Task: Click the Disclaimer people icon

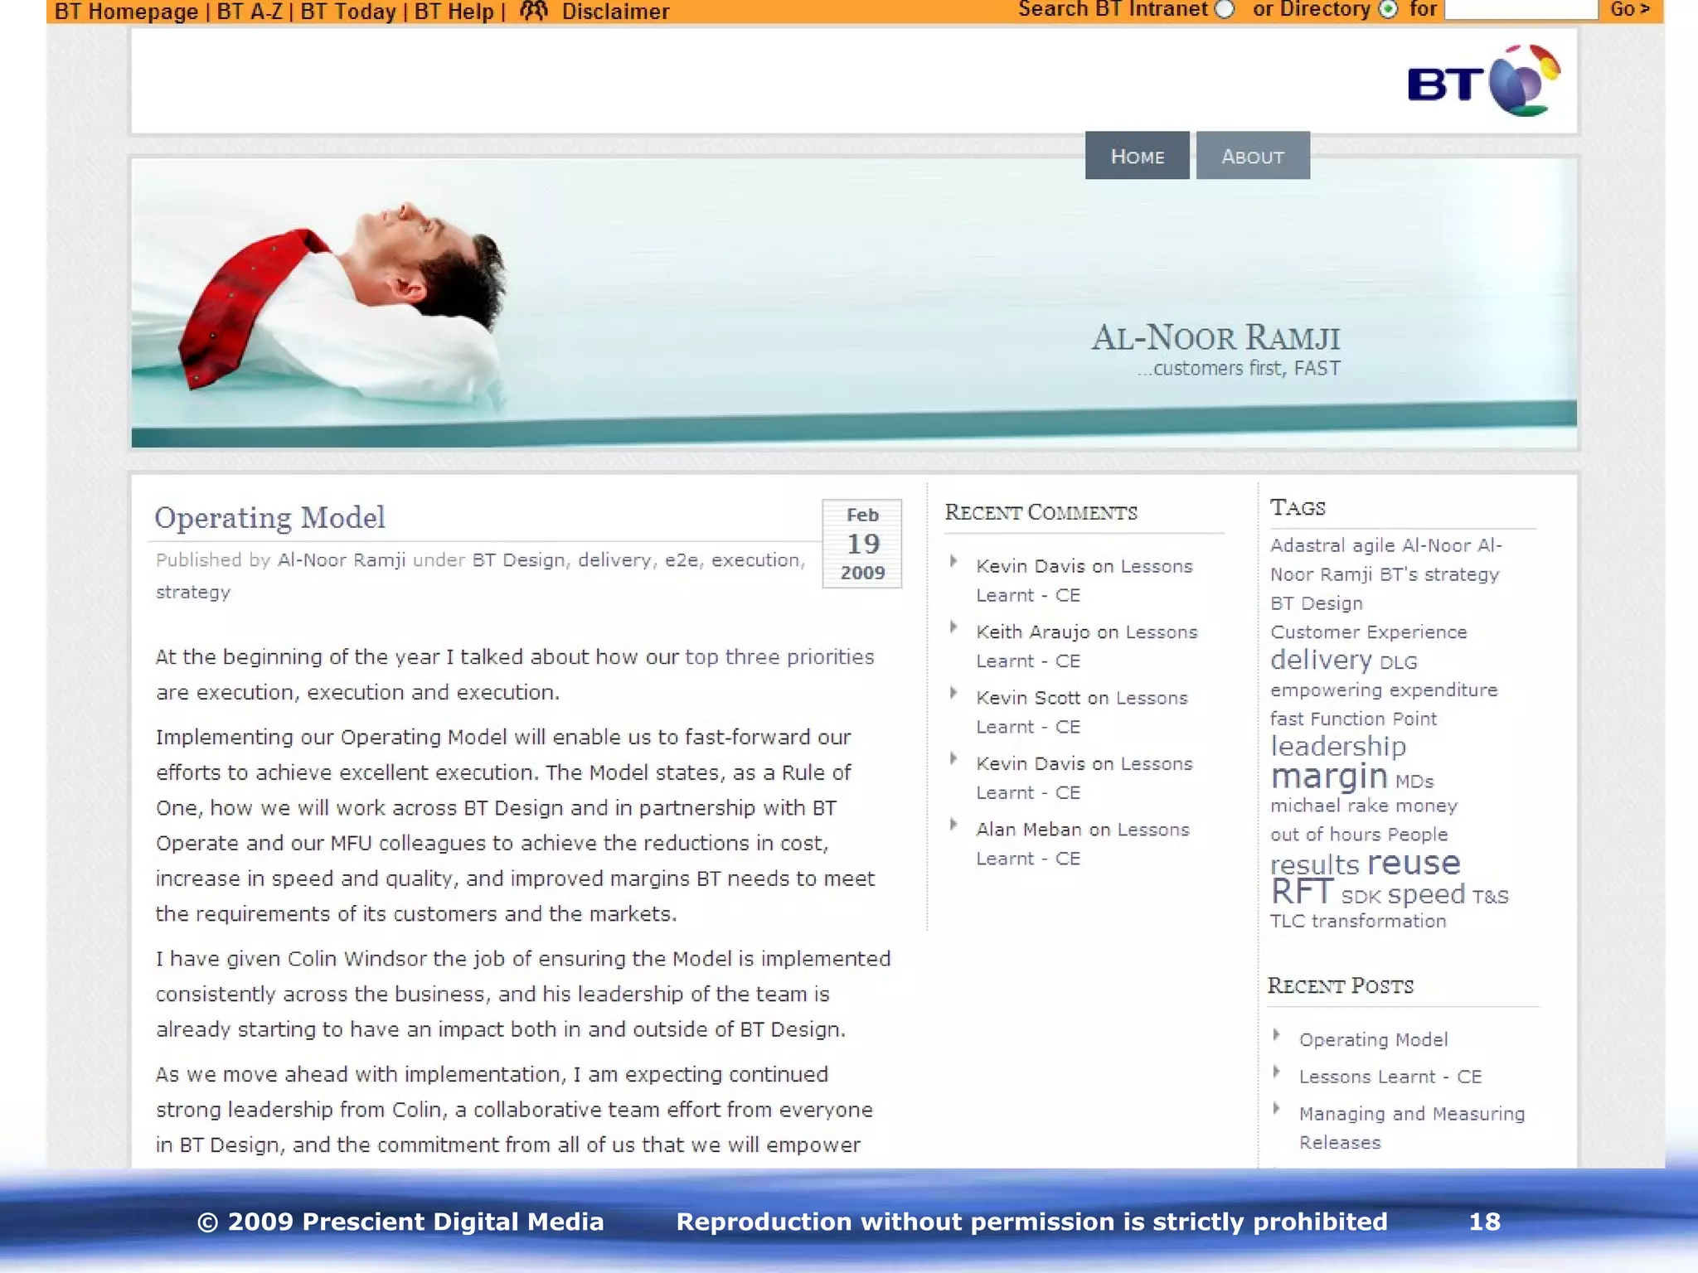Action: point(534,11)
